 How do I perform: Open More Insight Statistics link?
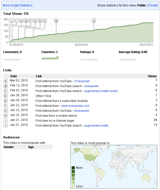coord(18,5)
